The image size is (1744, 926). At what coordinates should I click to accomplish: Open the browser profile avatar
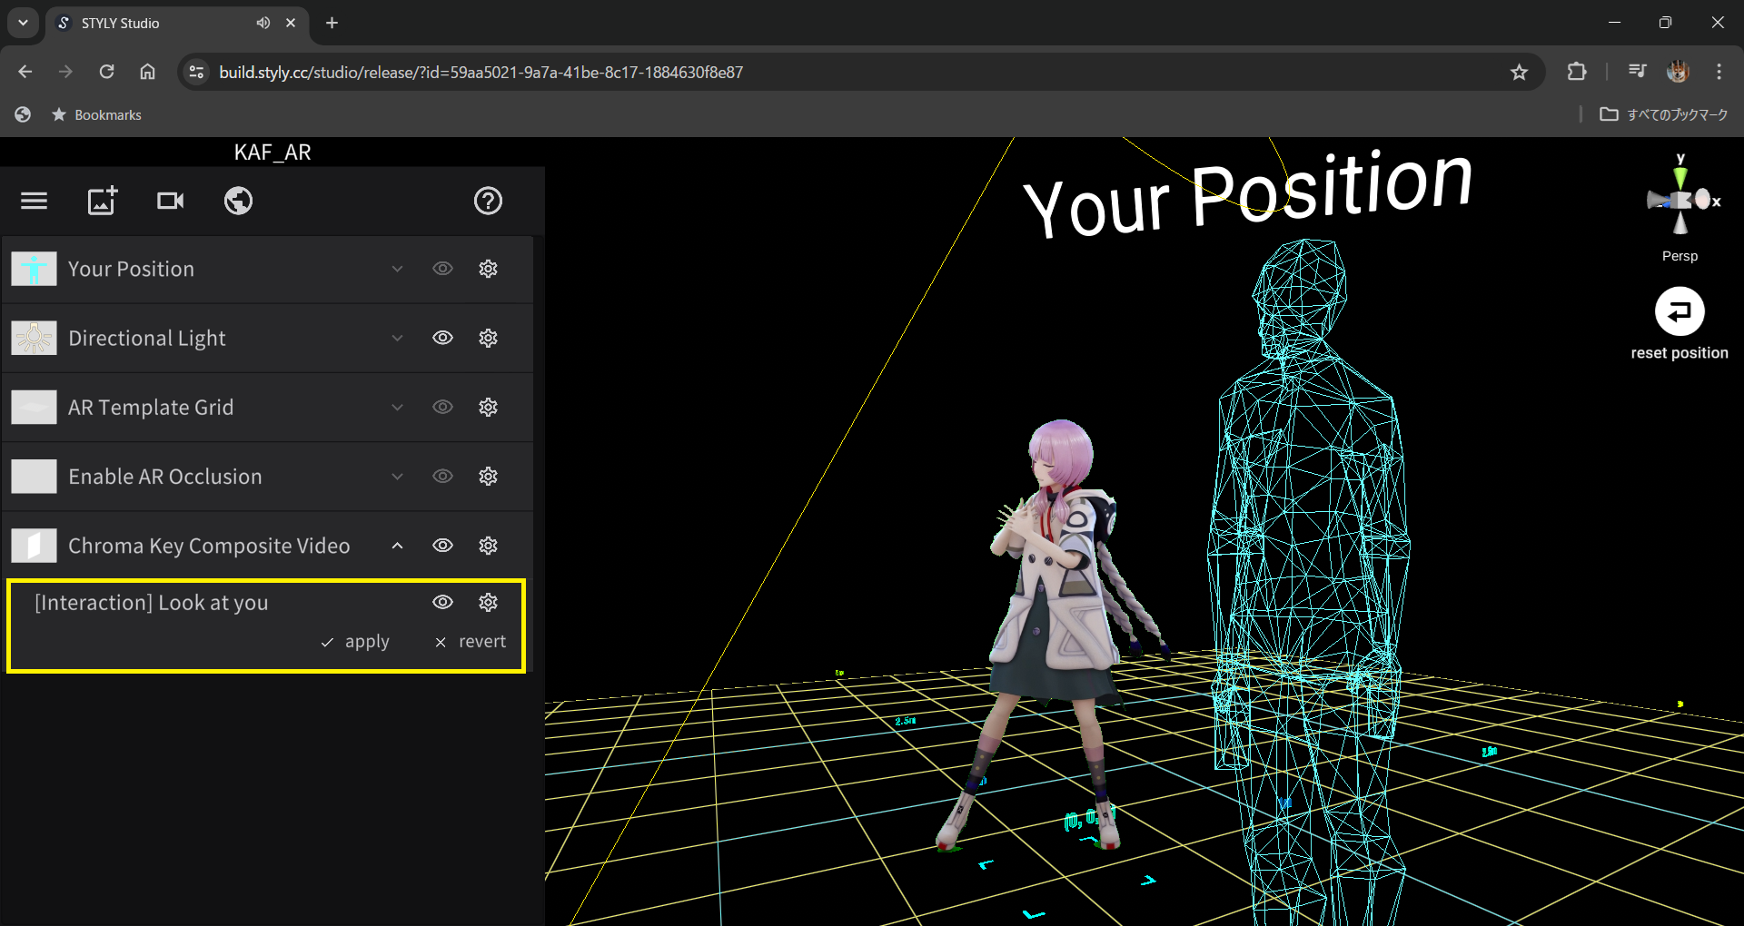click(1678, 72)
